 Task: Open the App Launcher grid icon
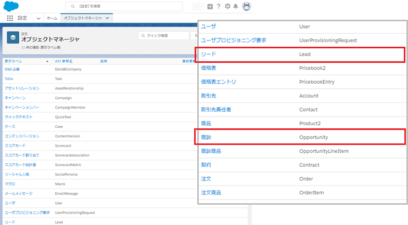point(10,18)
